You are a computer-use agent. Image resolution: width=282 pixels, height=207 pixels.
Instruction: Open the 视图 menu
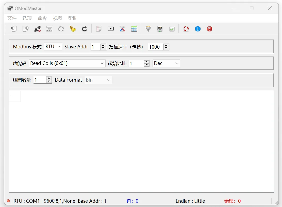[x=58, y=18]
